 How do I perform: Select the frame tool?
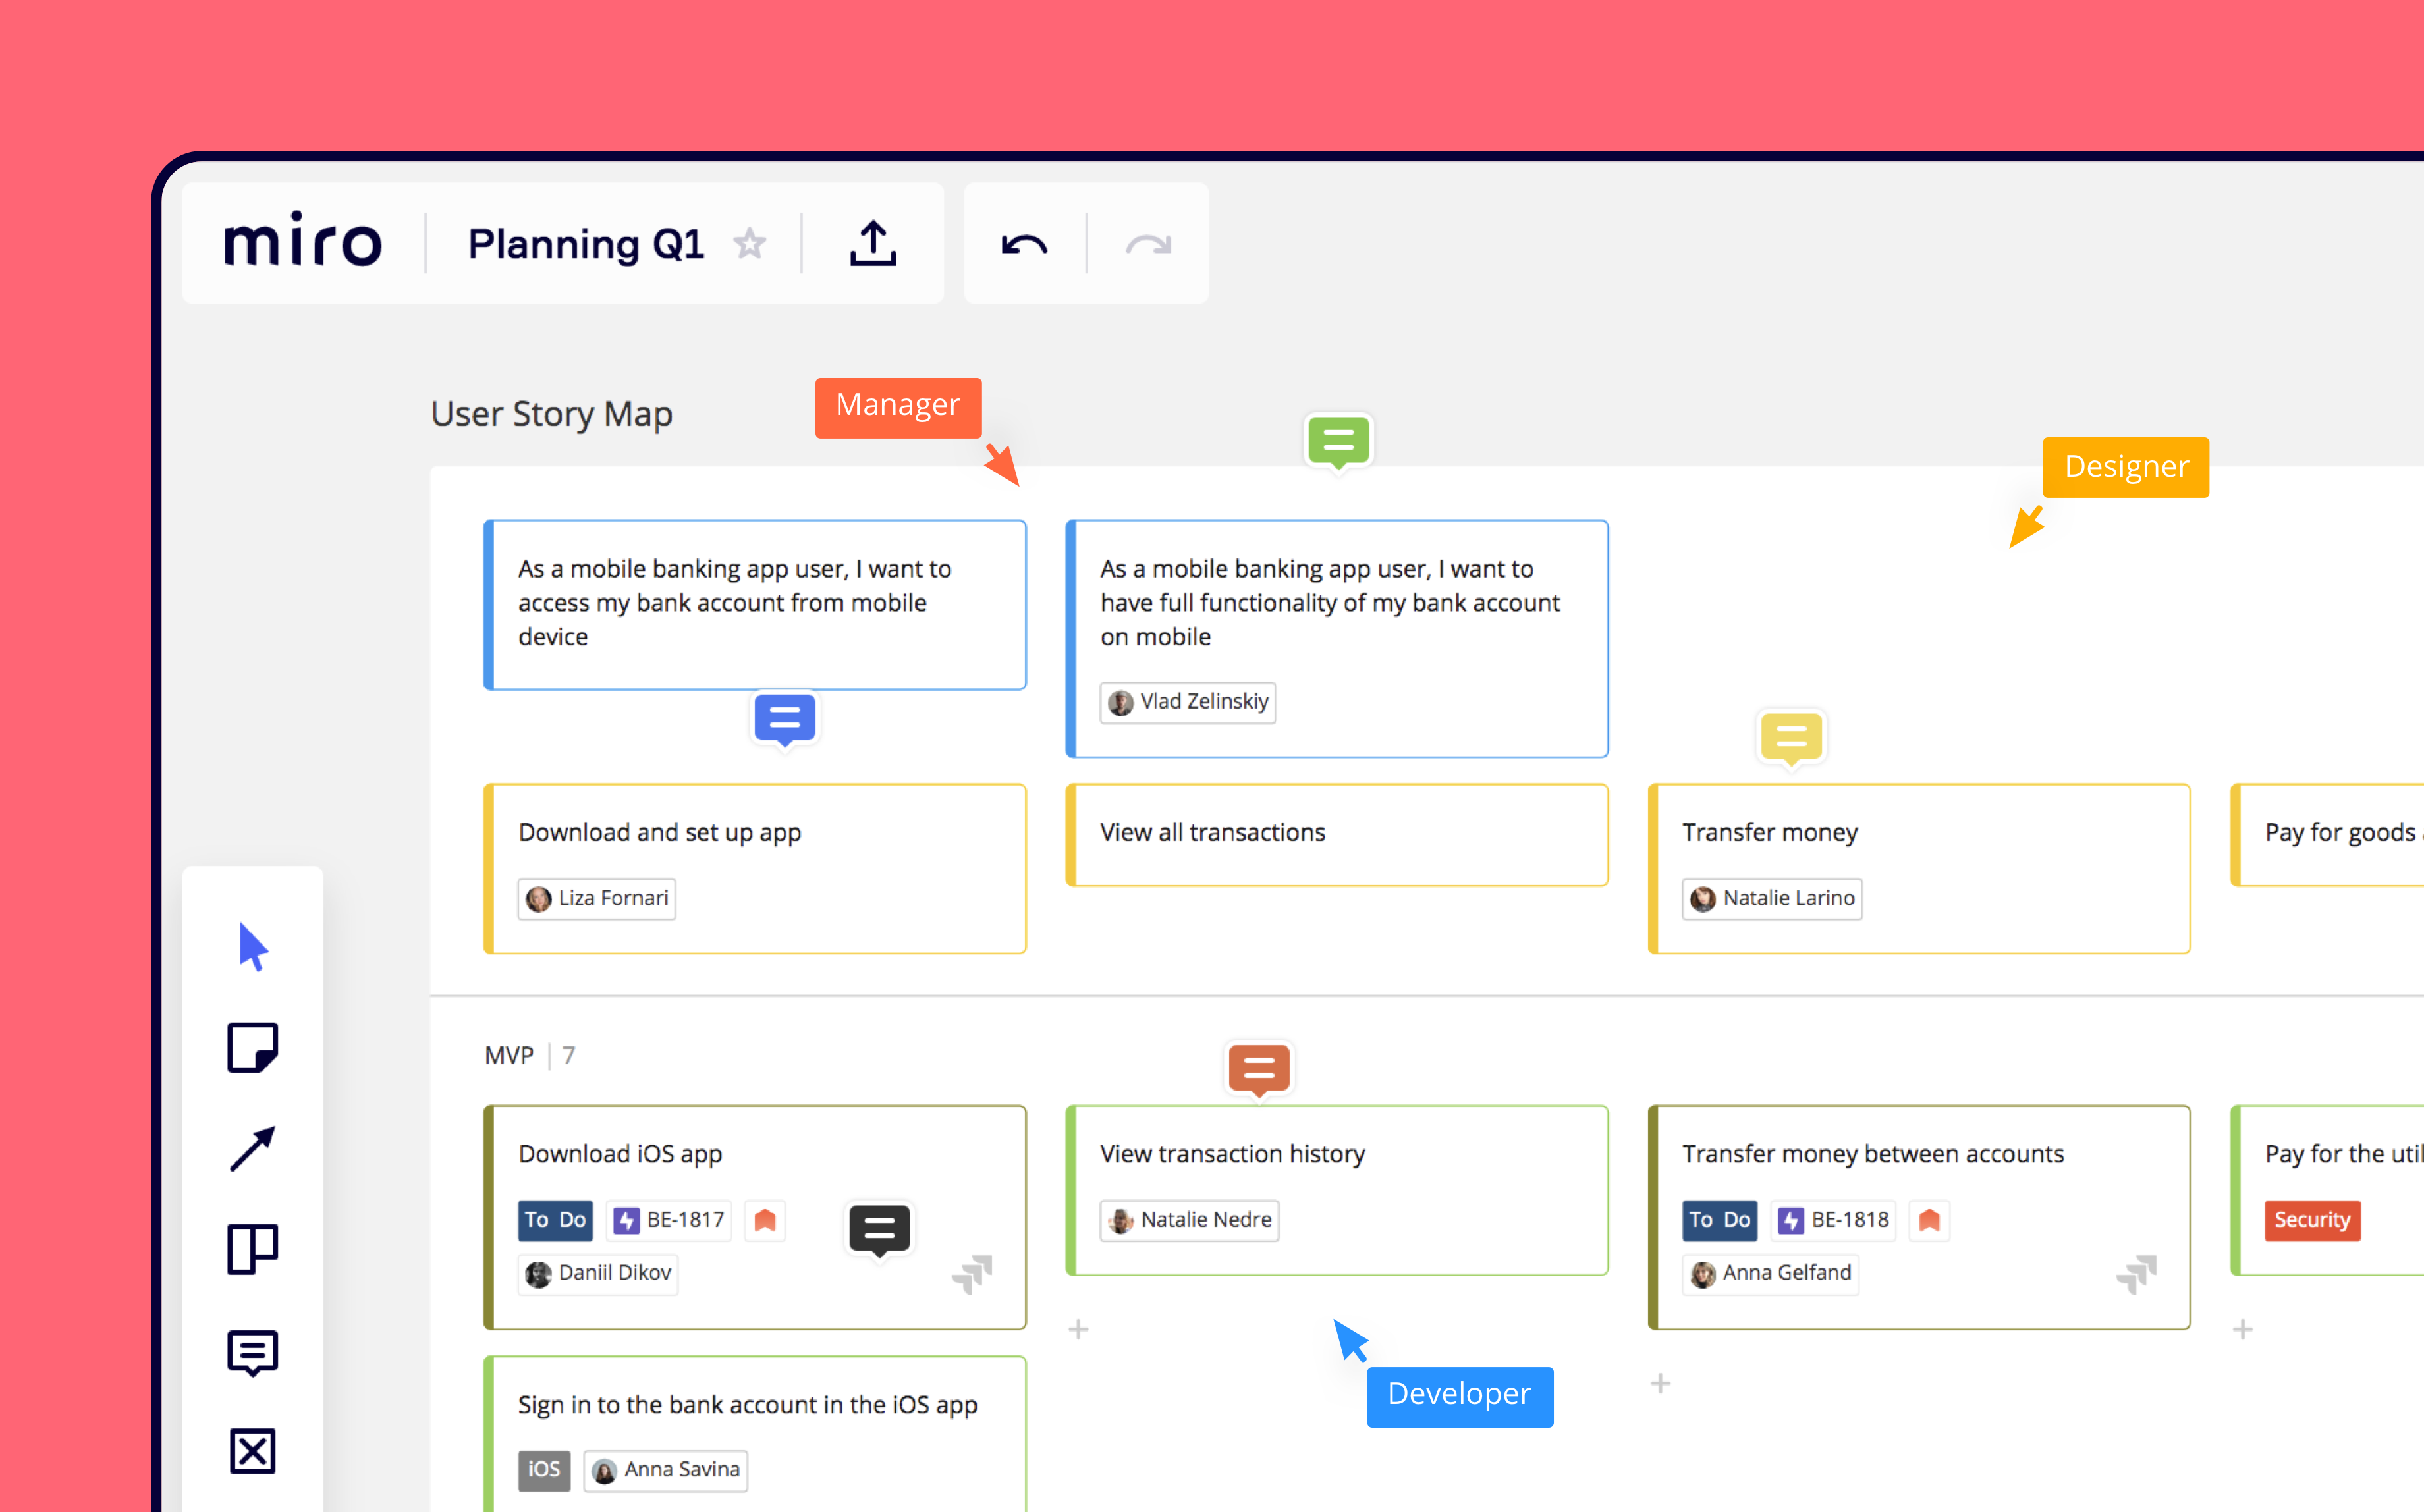(x=251, y=1251)
